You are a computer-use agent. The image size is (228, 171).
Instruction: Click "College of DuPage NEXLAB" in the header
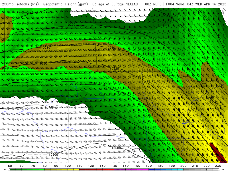(115, 4)
